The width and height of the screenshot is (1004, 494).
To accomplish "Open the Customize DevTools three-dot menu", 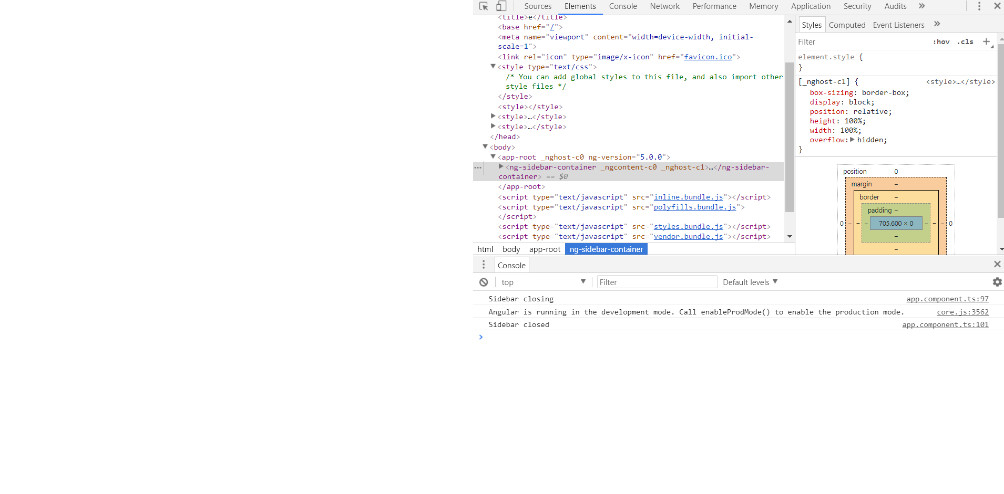I will 979,6.
